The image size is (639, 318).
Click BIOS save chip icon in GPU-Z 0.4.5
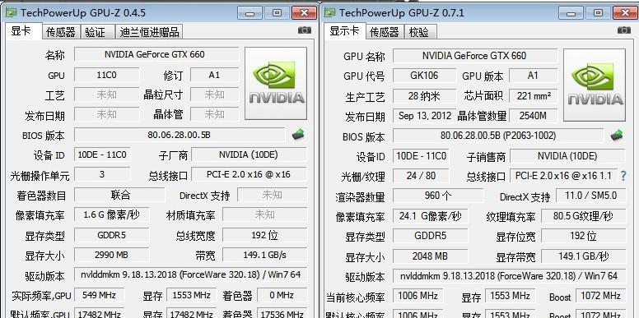(299, 134)
